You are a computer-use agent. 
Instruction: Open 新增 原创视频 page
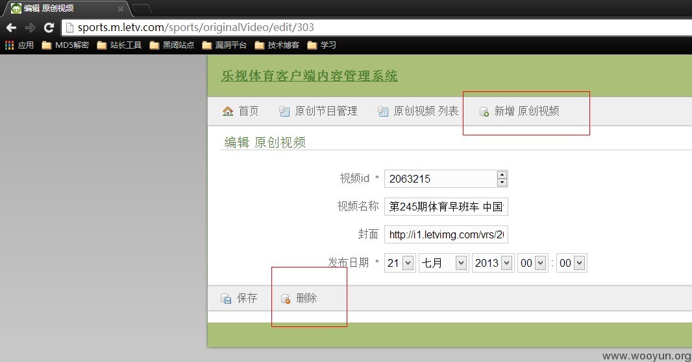[519, 111]
